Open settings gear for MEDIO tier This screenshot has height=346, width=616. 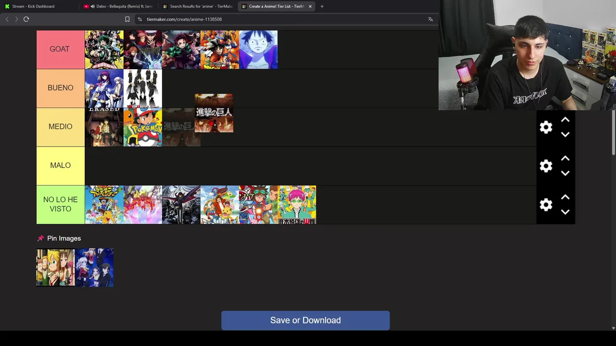546,127
